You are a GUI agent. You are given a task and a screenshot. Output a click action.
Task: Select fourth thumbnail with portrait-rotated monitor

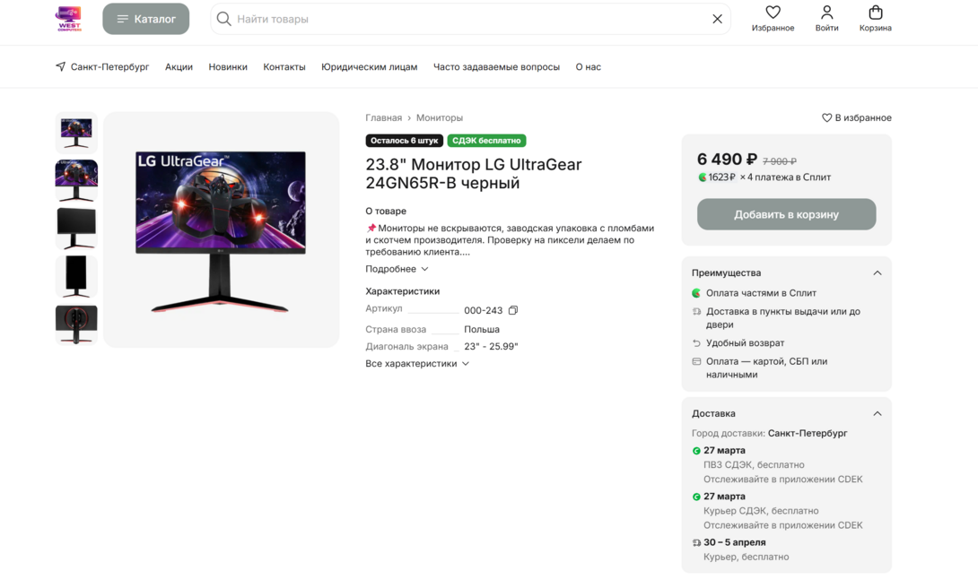[x=76, y=277]
